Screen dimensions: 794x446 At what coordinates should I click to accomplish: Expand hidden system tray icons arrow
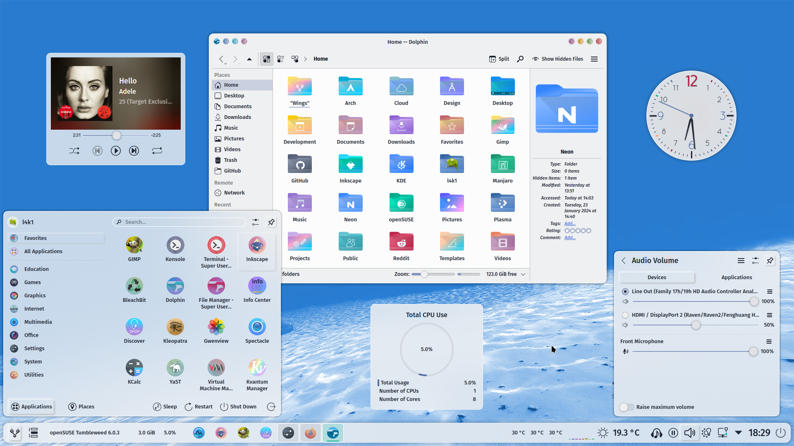738,433
